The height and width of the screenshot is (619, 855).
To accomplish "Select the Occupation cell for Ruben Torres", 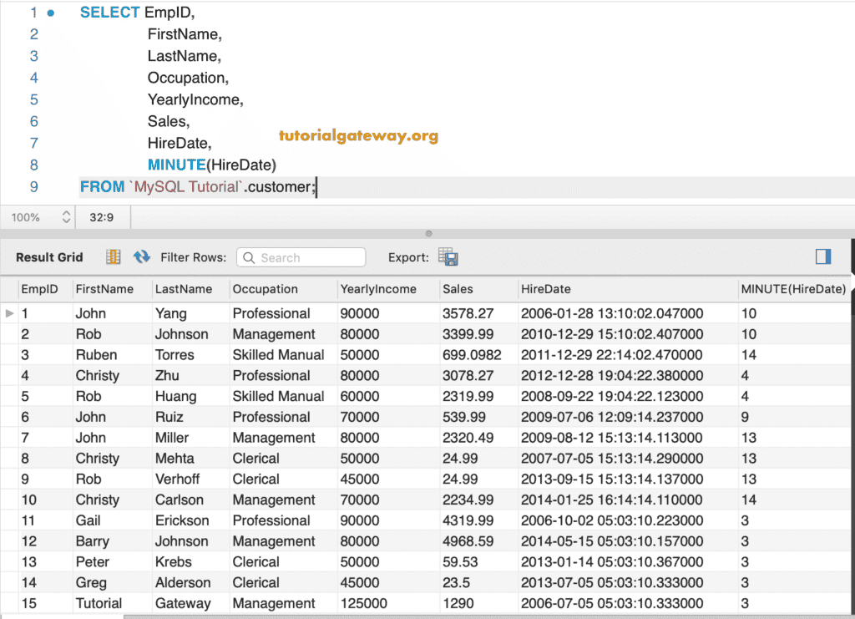I will [278, 355].
